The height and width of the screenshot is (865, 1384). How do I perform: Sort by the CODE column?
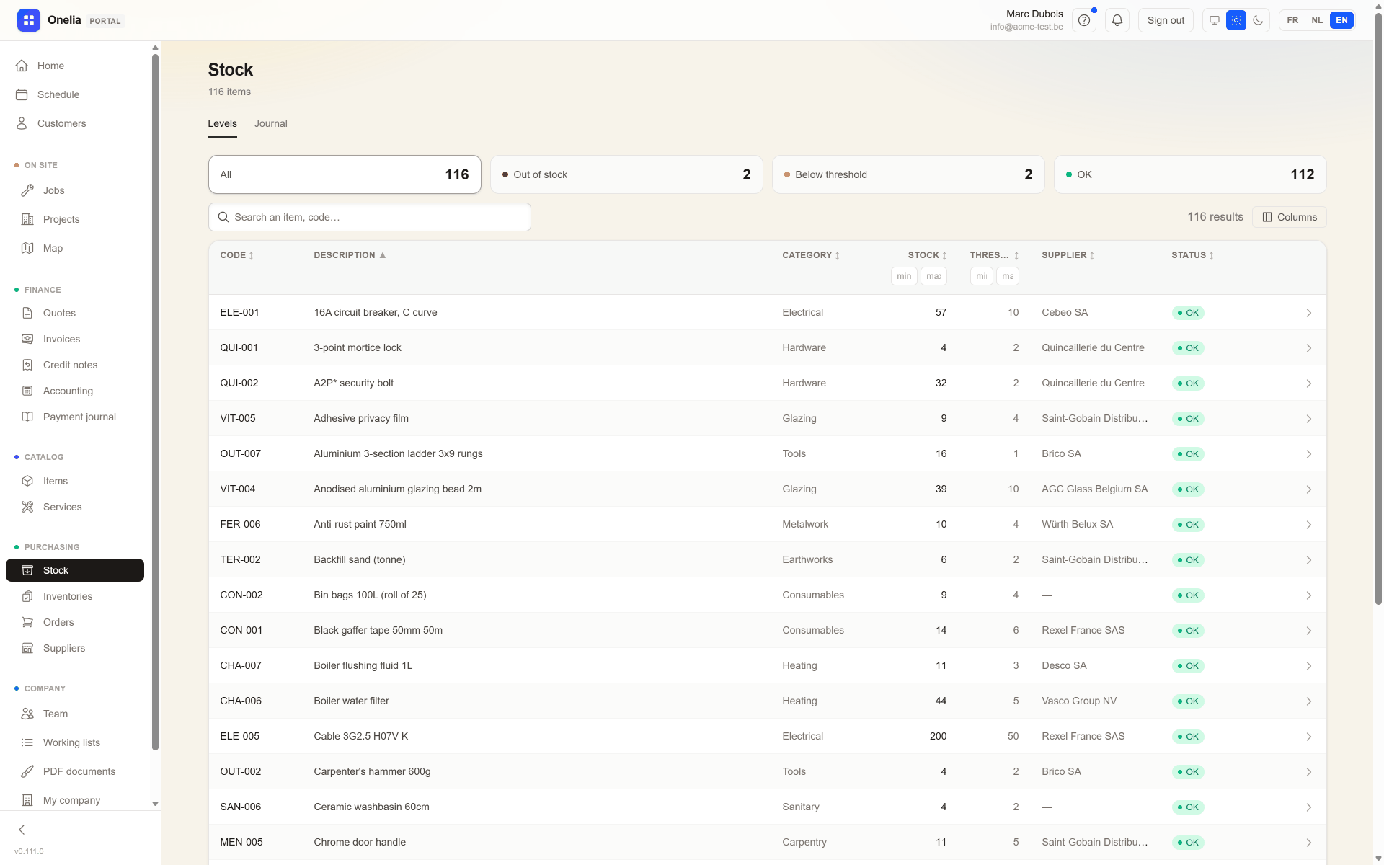point(236,255)
